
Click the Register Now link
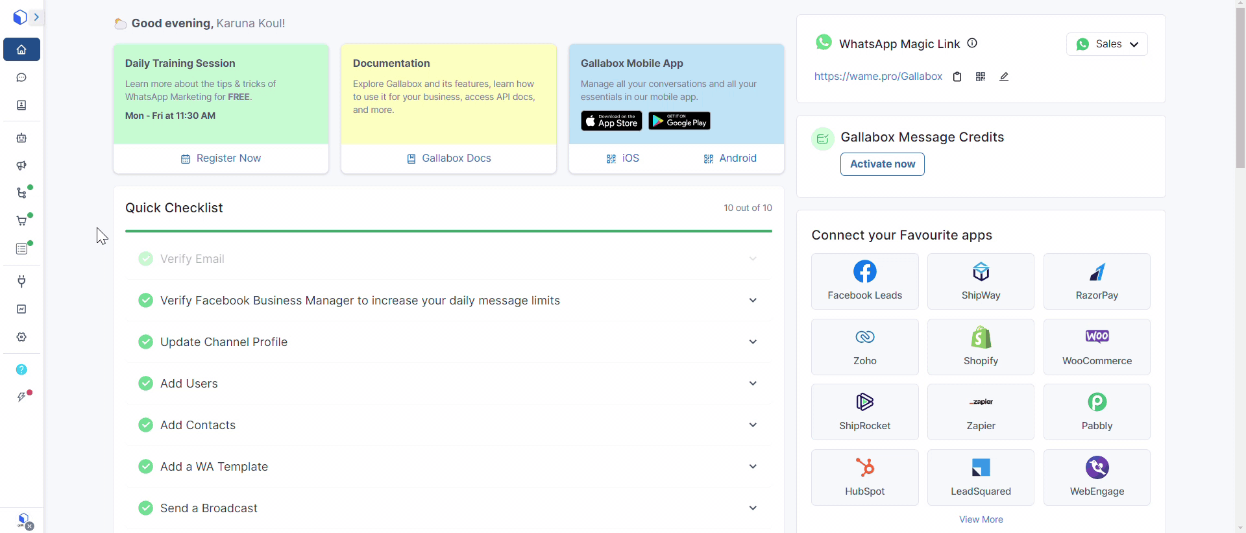point(221,158)
